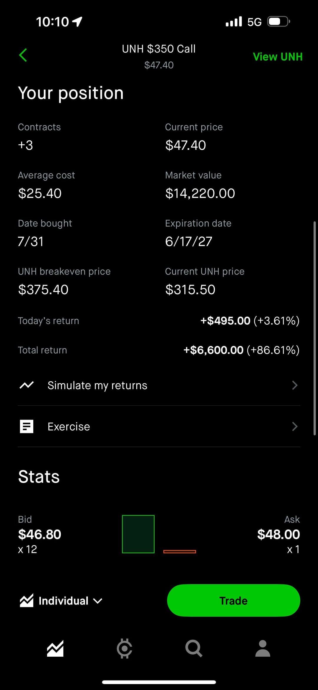
Task: Open the crypto tab icon
Action: [124, 648]
